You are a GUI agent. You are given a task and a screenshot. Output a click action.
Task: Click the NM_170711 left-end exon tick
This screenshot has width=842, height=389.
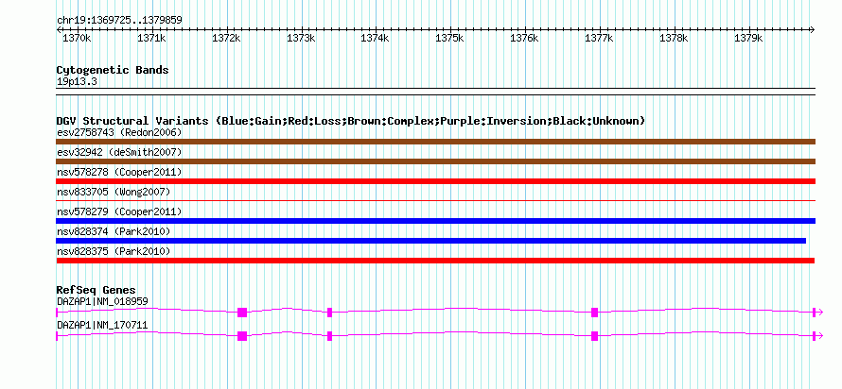57,336
